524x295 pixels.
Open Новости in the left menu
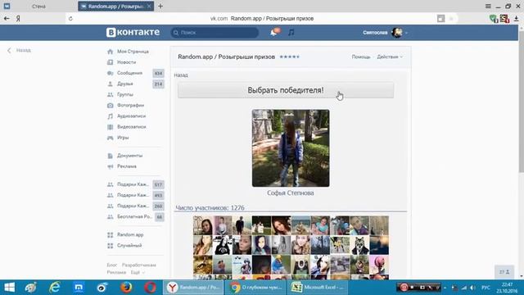point(126,62)
